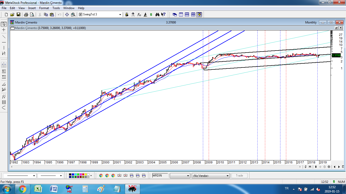Screen dimensions: 346x194
Task: Select the cycle lines tool
Action: point(4,102)
